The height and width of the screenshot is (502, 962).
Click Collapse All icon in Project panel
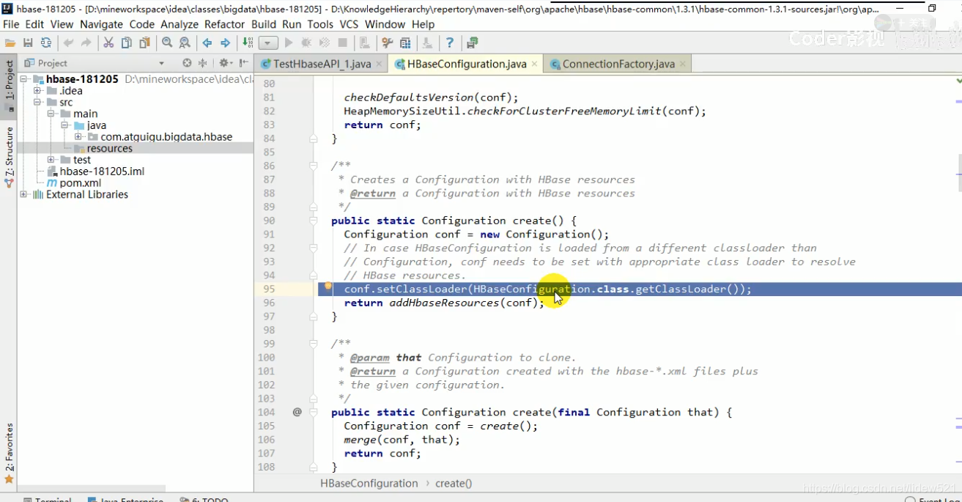[203, 63]
